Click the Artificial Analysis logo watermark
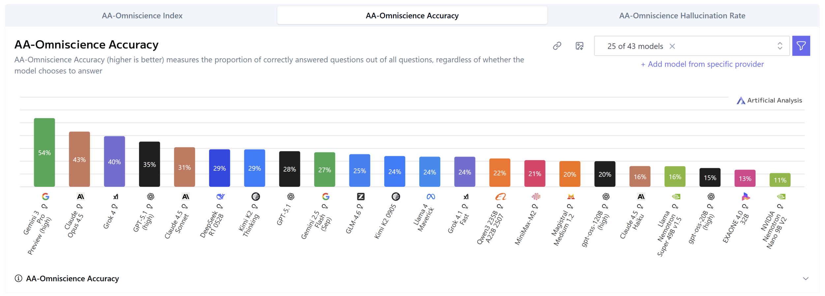 click(x=769, y=100)
